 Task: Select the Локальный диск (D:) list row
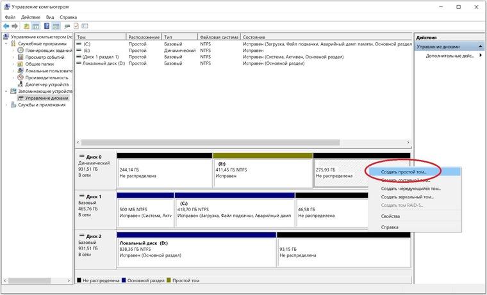click(x=244, y=63)
